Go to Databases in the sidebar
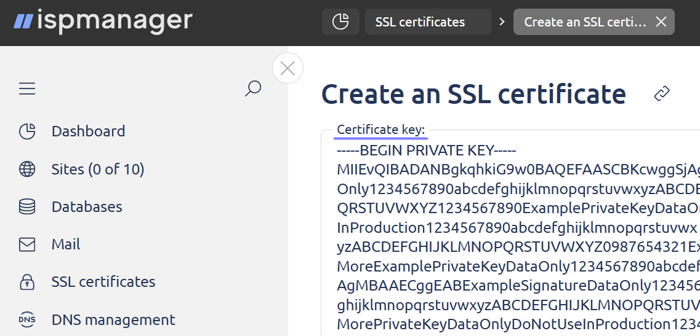This screenshot has width=700, height=336. pyautogui.click(x=87, y=207)
